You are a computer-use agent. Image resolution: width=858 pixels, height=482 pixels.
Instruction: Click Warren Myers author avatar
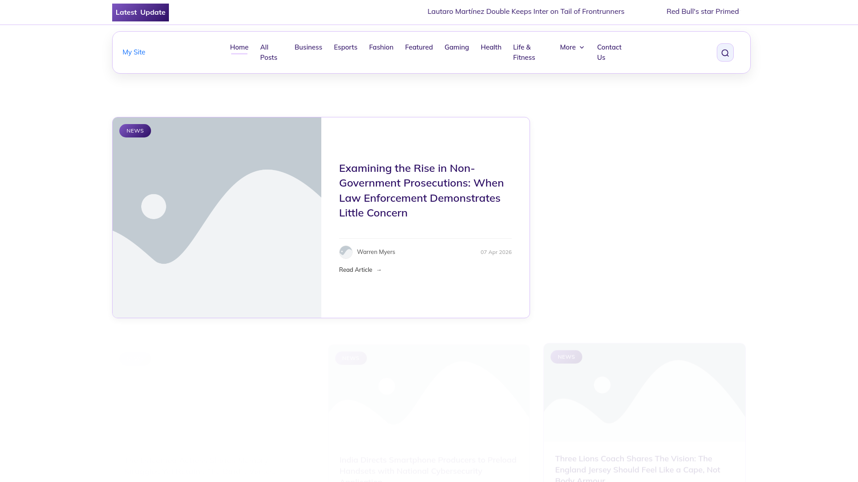coord(346,252)
